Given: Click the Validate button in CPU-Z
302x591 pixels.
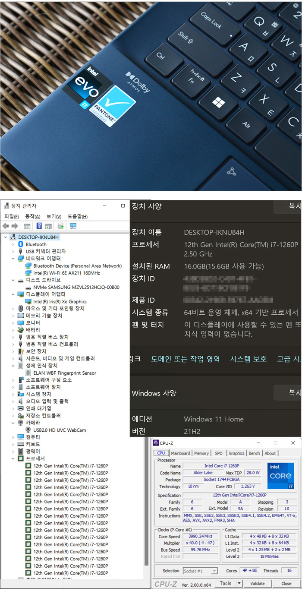Looking at the screenshot, I should [x=258, y=584].
